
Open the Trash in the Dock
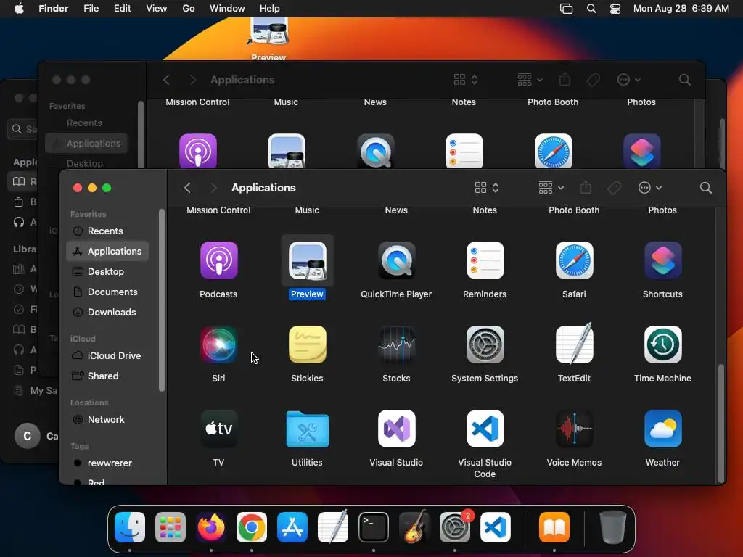pyautogui.click(x=613, y=527)
